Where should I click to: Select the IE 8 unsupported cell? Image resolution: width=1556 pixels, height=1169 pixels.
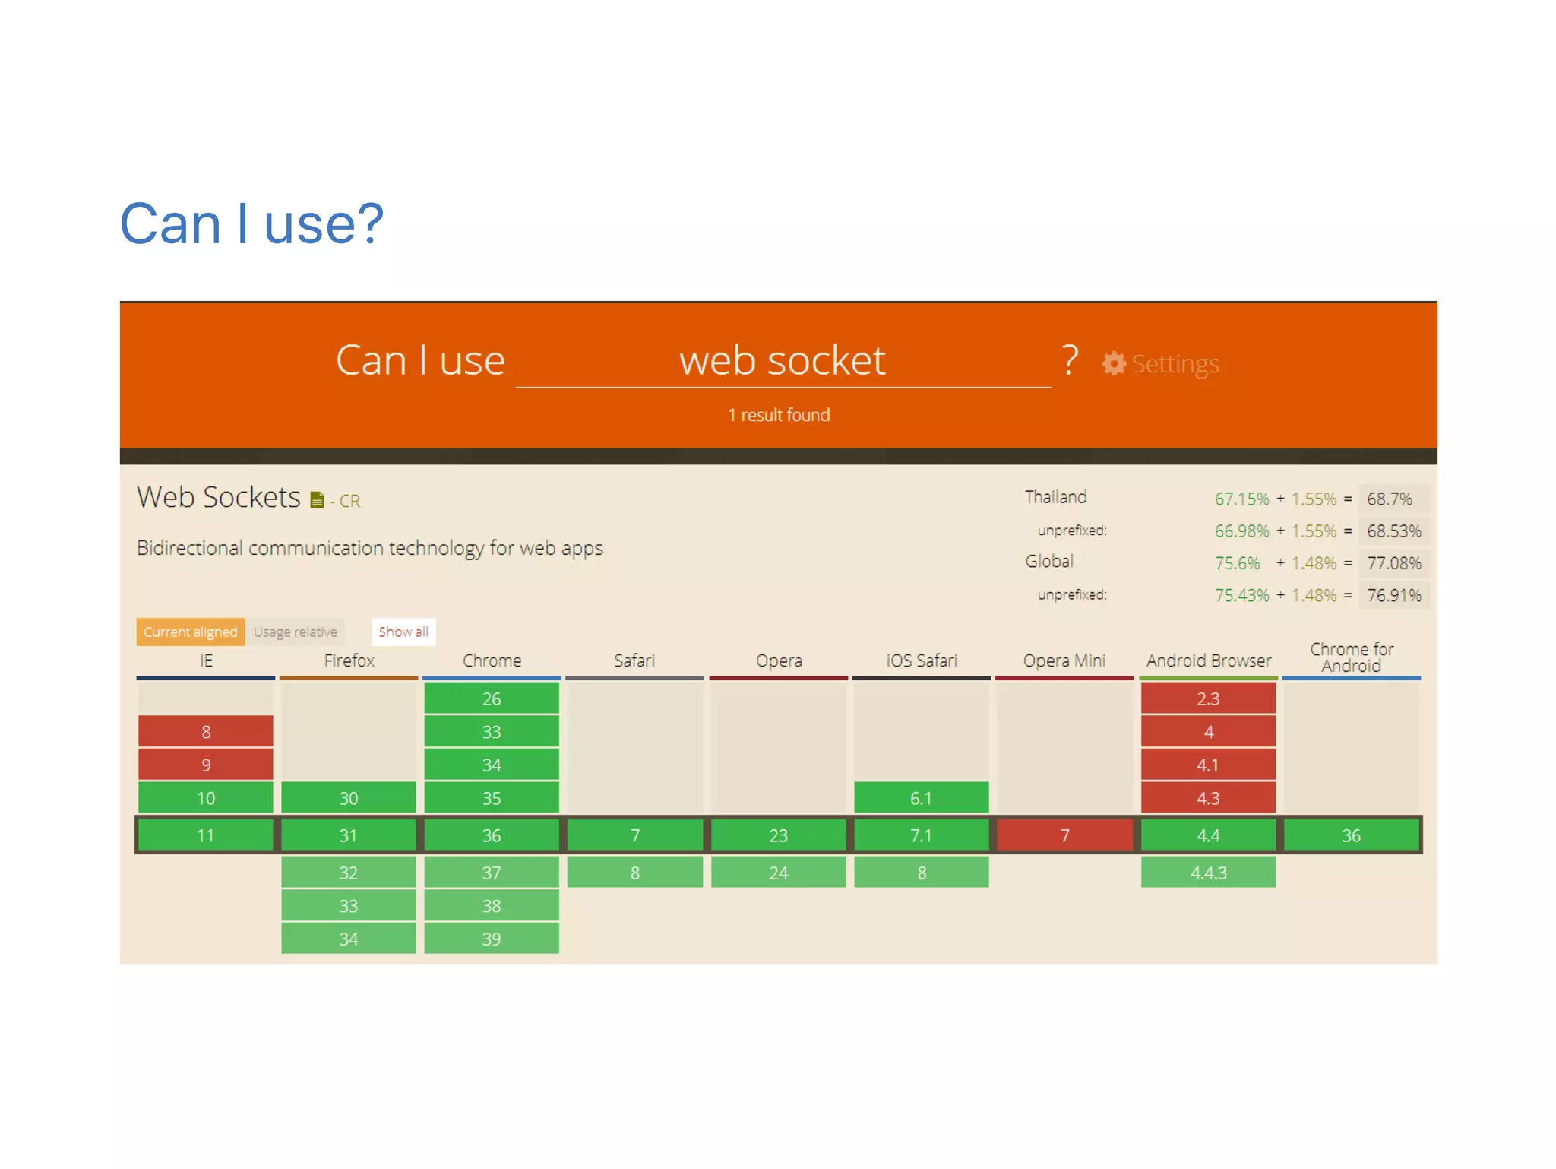[x=205, y=731]
